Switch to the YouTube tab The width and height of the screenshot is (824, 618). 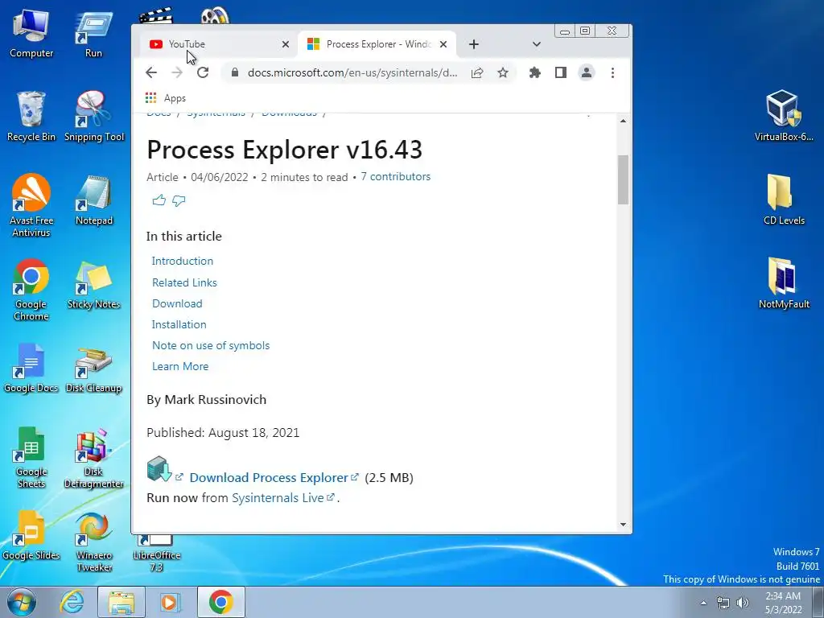[x=218, y=44]
